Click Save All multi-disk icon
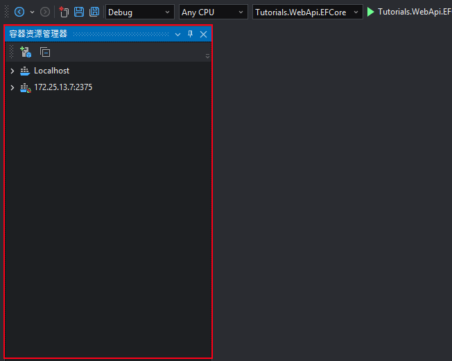Viewport: 452px width, 361px height. coord(94,12)
